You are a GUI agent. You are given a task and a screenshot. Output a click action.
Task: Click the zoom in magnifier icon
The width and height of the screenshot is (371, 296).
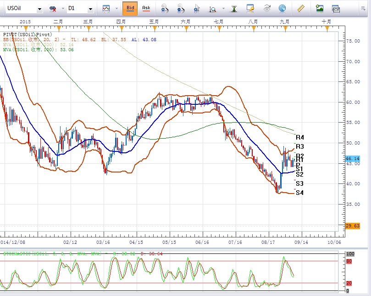coord(165,8)
